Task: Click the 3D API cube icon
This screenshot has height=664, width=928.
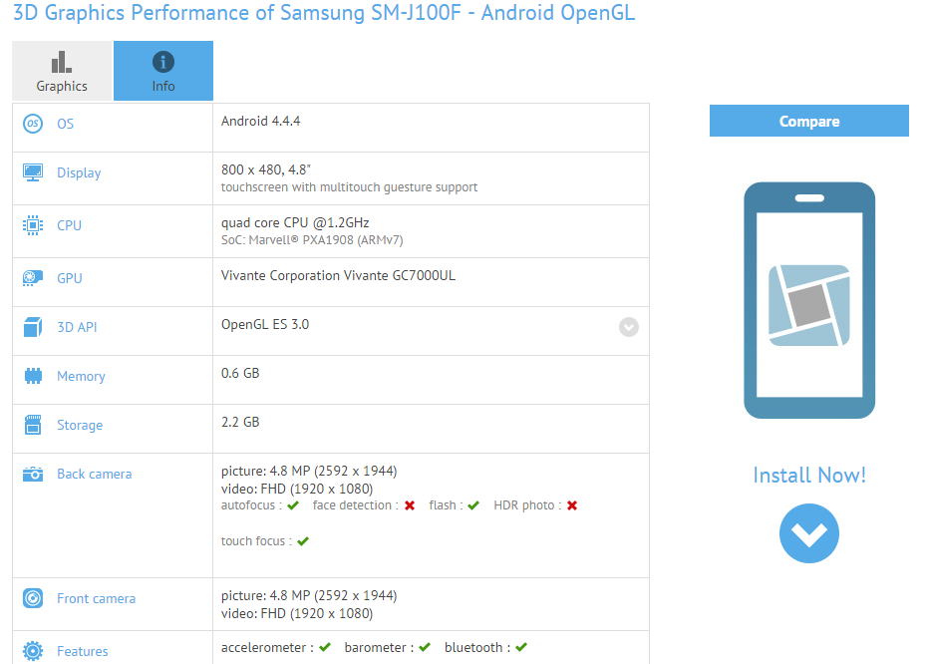Action: tap(33, 327)
